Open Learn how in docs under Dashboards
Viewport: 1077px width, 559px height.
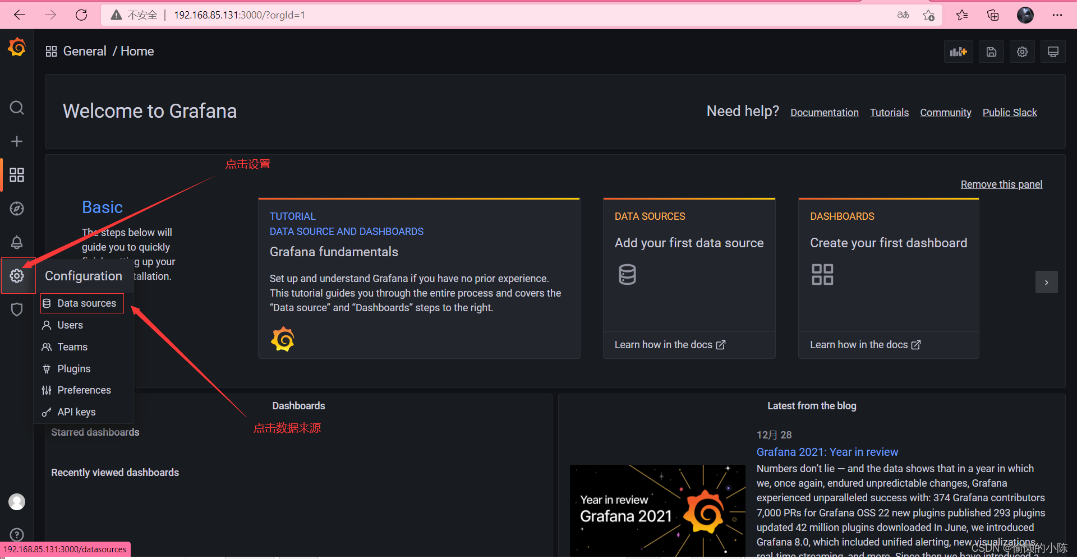865,345
